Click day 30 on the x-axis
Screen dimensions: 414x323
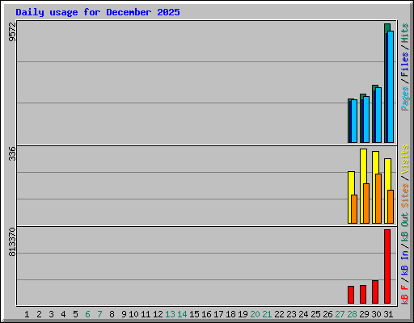coord(376,314)
